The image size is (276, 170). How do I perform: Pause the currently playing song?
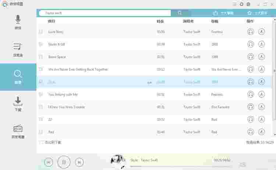(64, 162)
